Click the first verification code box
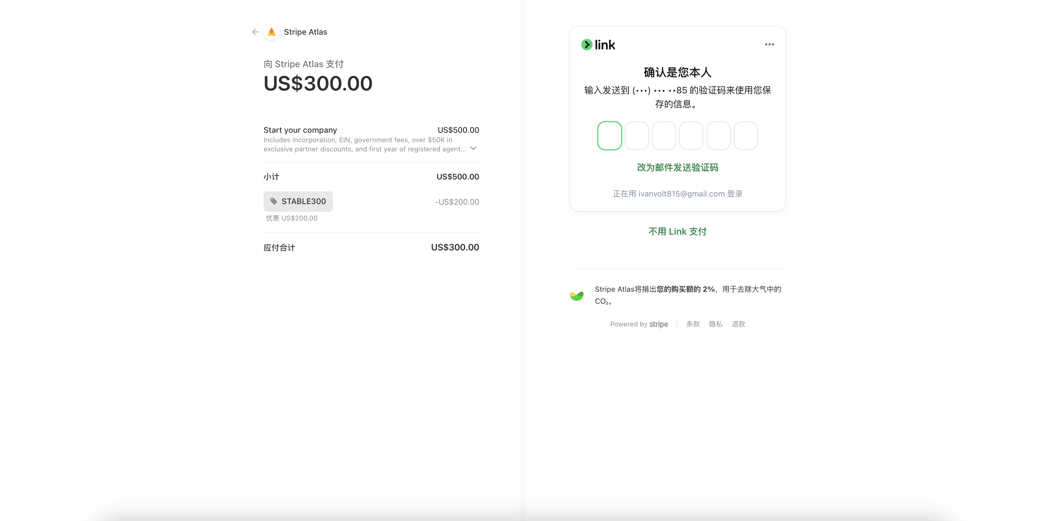 (609, 136)
